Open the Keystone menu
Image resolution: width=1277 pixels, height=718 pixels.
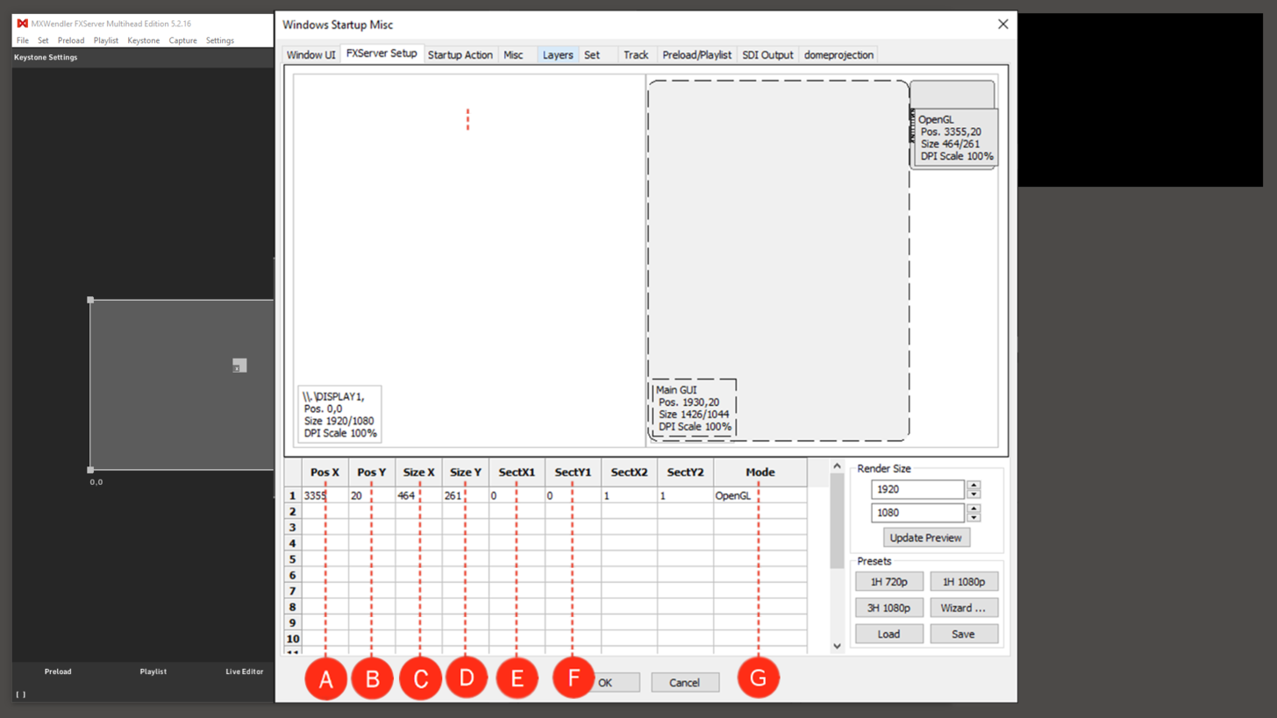(x=143, y=40)
